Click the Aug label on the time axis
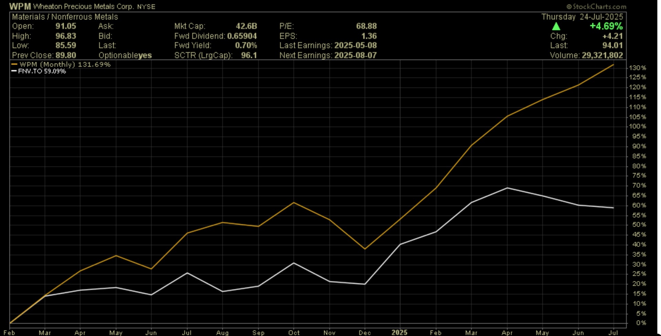 [x=222, y=333]
